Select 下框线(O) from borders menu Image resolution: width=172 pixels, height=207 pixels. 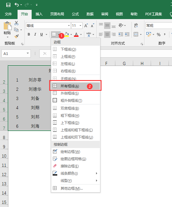(76, 49)
